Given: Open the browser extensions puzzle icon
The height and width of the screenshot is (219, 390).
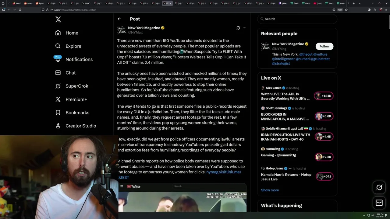Looking at the screenshot, I should [375, 10].
